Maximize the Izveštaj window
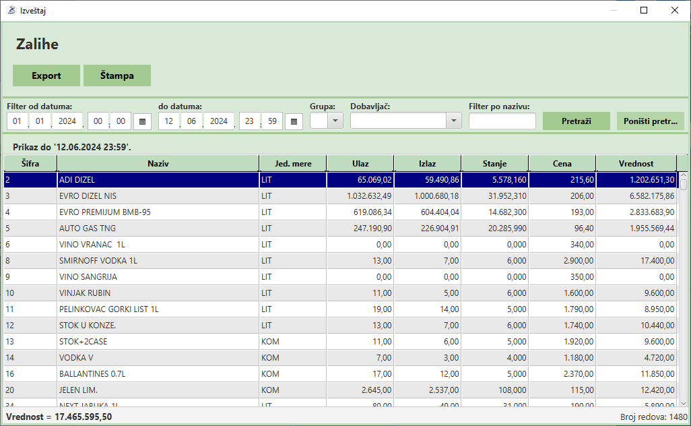 point(644,10)
